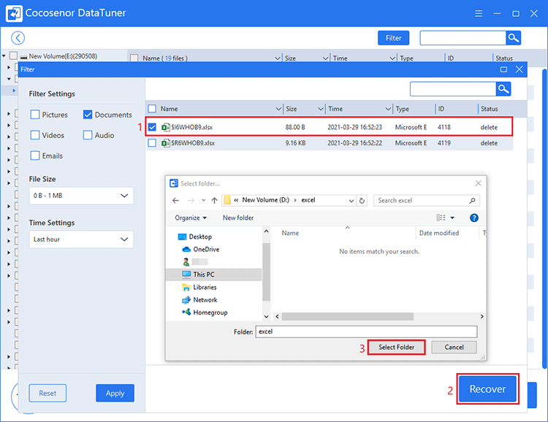This screenshot has height=422, width=548.
Task: Click the Recover button
Action: pos(487,389)
